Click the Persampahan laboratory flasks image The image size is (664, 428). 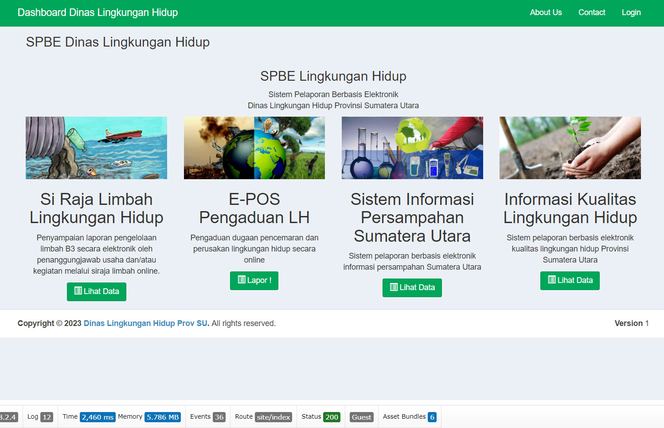click(412, 148)
